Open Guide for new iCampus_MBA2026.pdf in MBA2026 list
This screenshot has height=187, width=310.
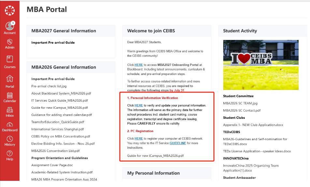point(60,107)
